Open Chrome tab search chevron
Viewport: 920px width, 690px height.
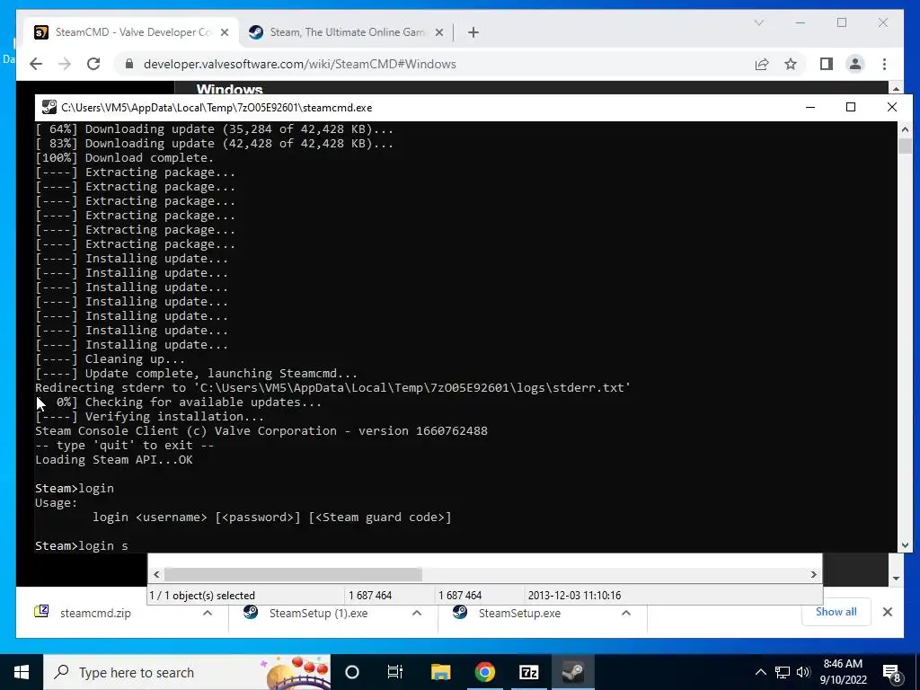tap(758, 22)
